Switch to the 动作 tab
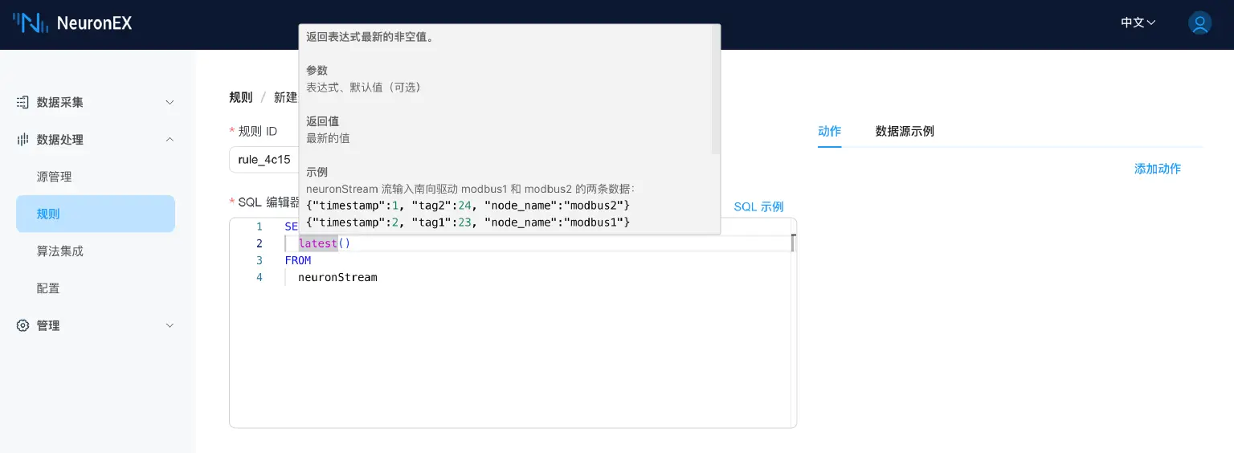1234x453 pixels. click(829, 131)
